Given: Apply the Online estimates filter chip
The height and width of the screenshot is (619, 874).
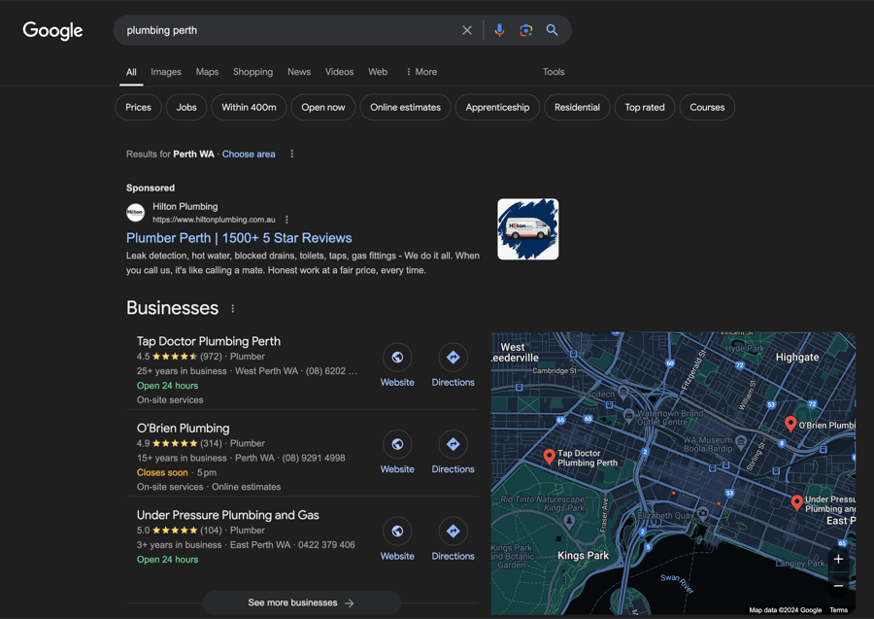Looking at the screenshot, I should pyautogui.click(x=405, y=107).
